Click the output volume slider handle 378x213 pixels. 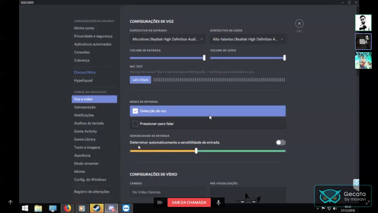coord(284,58)
